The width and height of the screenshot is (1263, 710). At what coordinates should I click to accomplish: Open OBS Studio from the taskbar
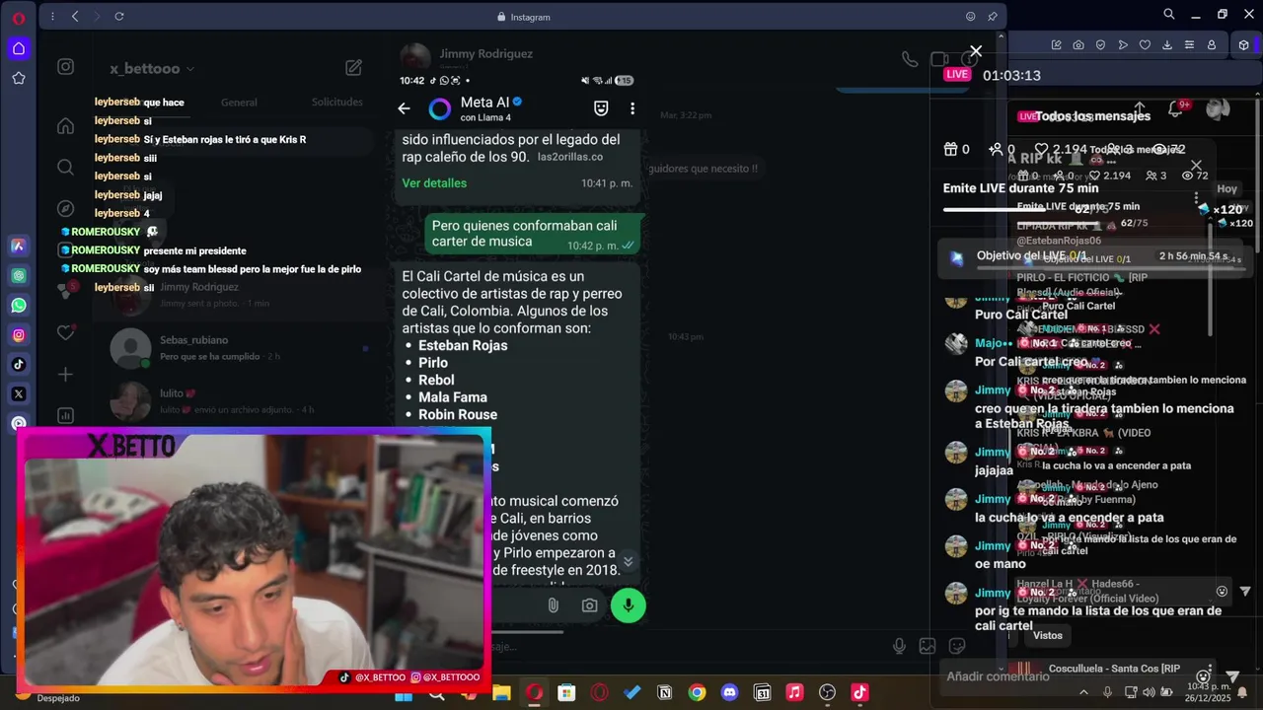click(827, 693)
